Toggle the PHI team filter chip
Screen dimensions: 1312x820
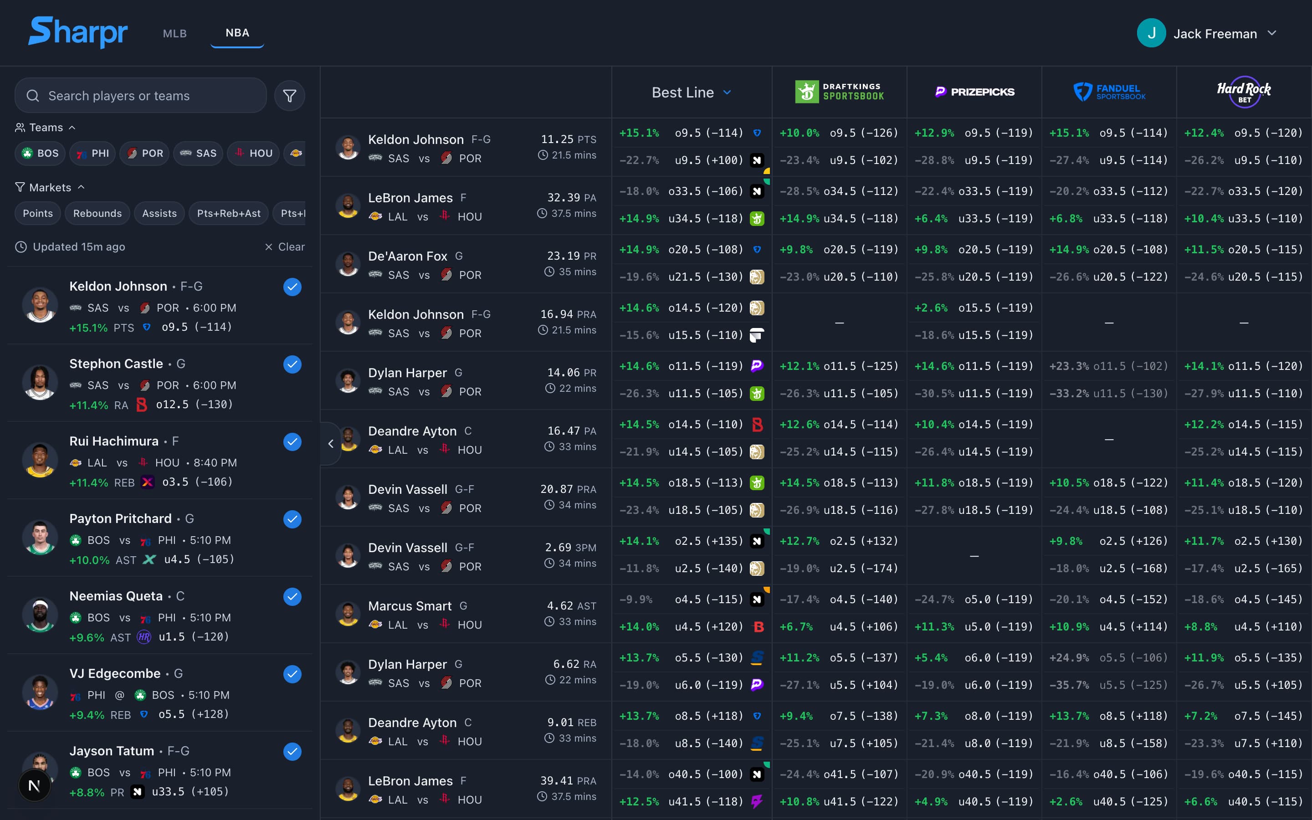[93, 154]
